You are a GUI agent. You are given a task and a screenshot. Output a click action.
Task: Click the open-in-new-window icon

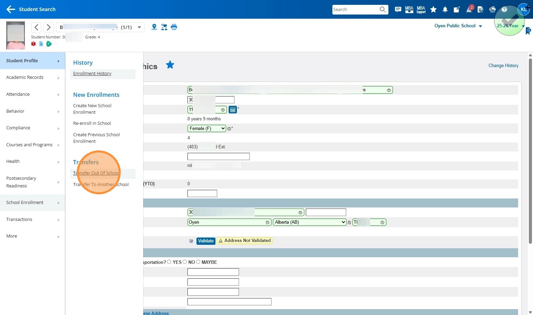[x=457, y=9]
